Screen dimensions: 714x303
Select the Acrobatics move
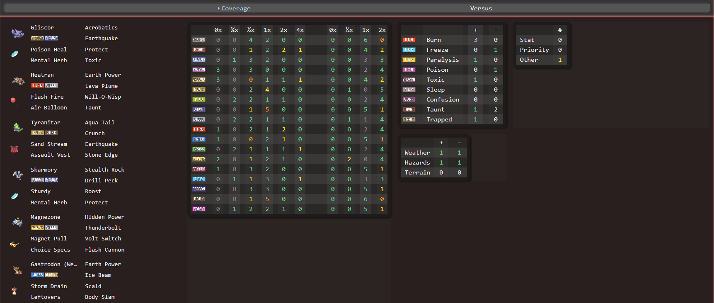(x=101, y=28)
